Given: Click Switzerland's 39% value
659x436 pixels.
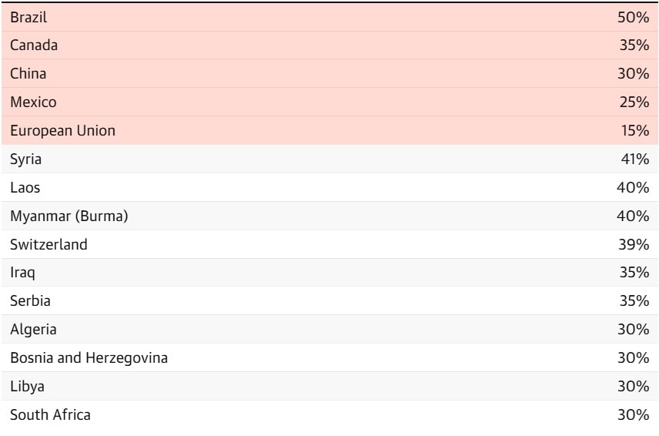Looking at the screenshot, I should tap(634, 245).
